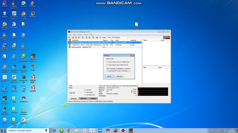Open Maxthon browser icon in taskbar

[x=100, y=130]
